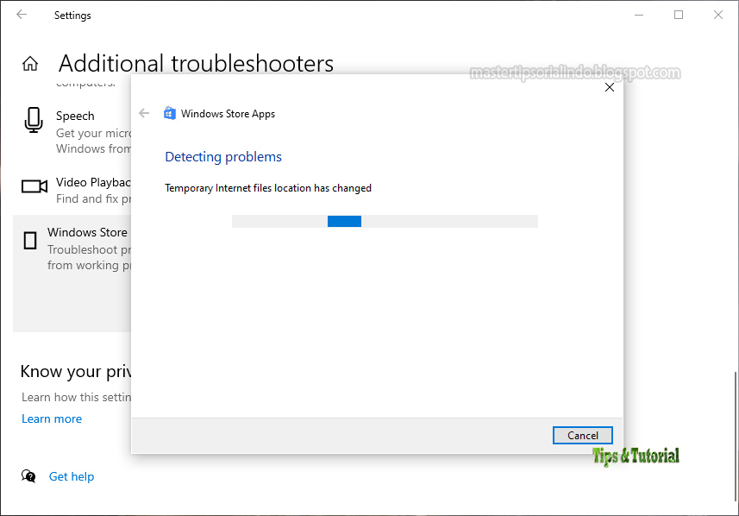Close the Windows Store Apps troubleshooter dialog
The image size is (739, 516).
click(x=610, y=87)
